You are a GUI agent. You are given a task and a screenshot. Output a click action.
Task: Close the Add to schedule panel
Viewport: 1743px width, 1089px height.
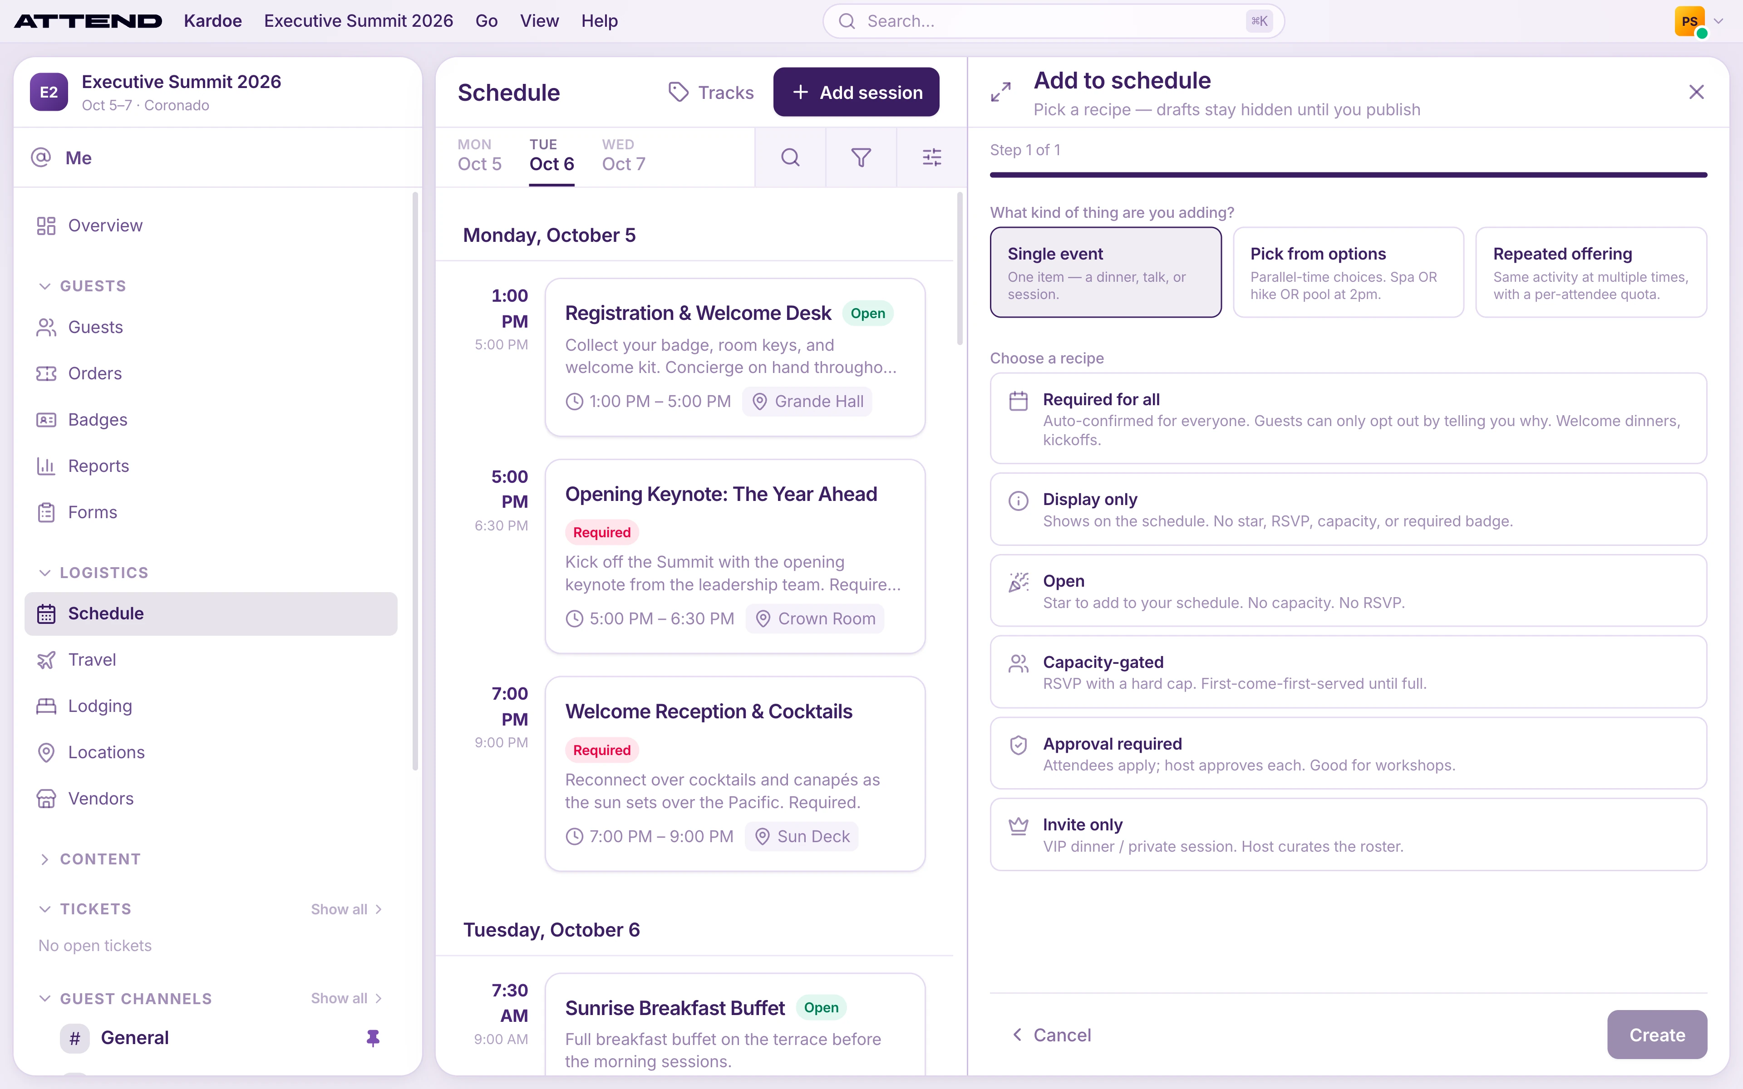(x=1696, y=92)
